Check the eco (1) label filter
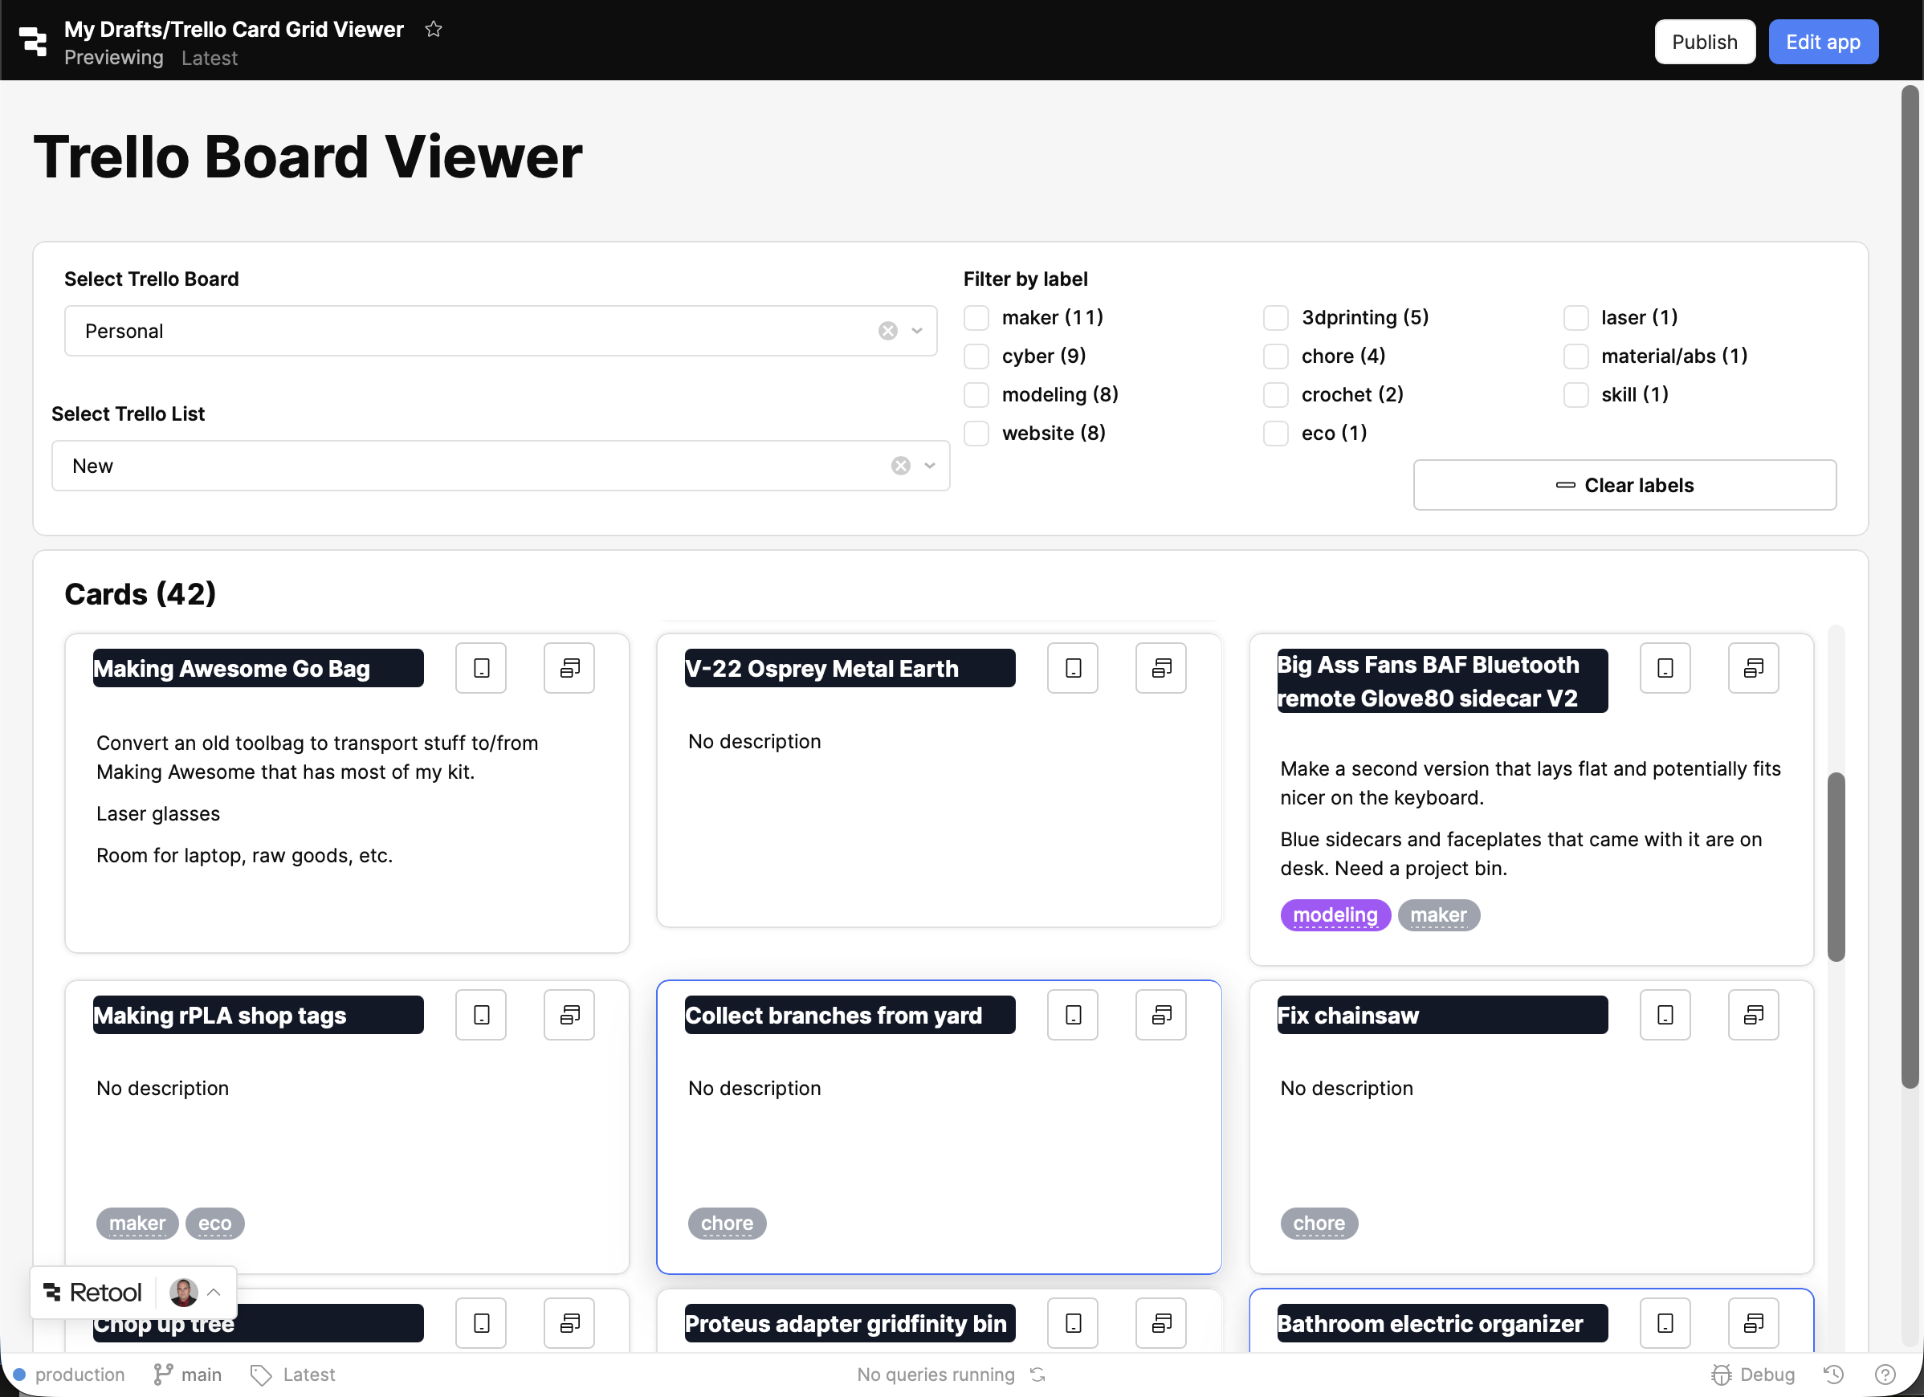Image resolution: width=1924 pixels, height=1397 pixels. tap(1276, 434)
